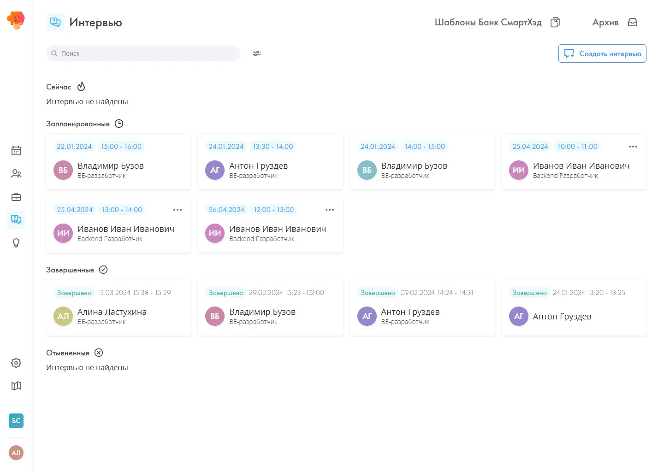This screenshot has height=472, width=664.
Task: Click Завершенные section heading
Action: pos(70,270)
